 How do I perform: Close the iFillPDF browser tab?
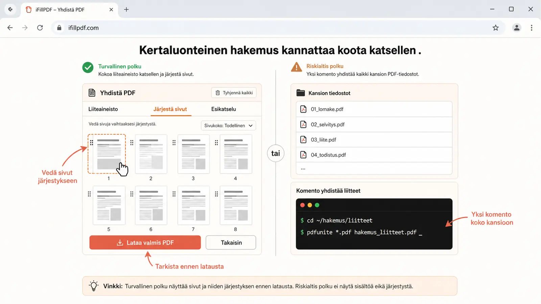111,9
